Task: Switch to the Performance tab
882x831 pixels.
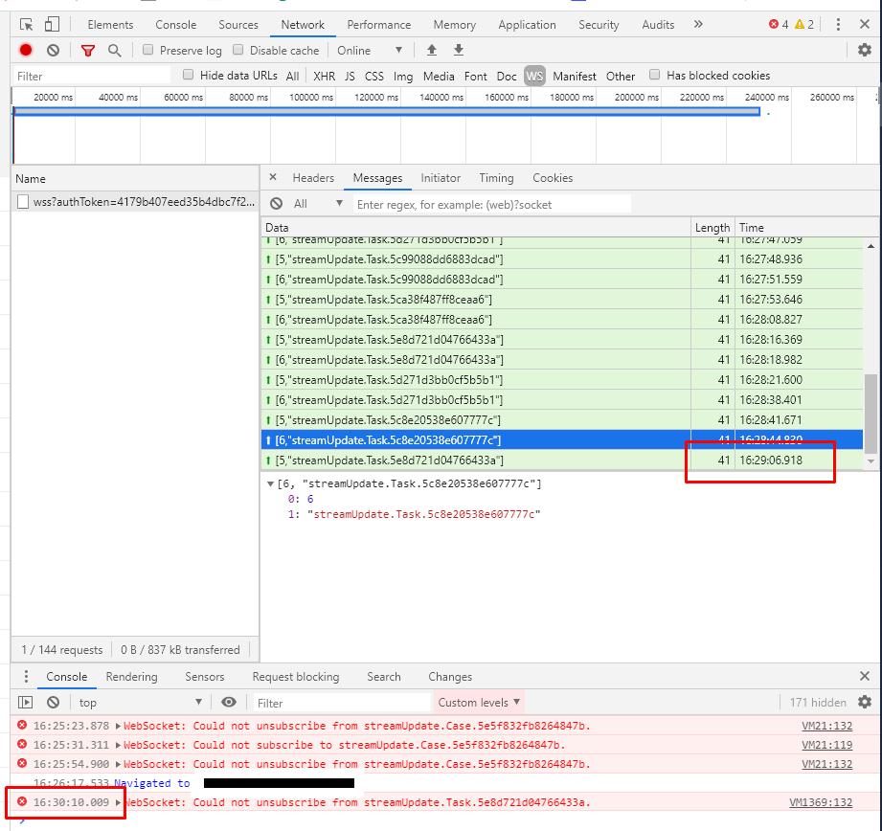Action: [x=378, y=25]
